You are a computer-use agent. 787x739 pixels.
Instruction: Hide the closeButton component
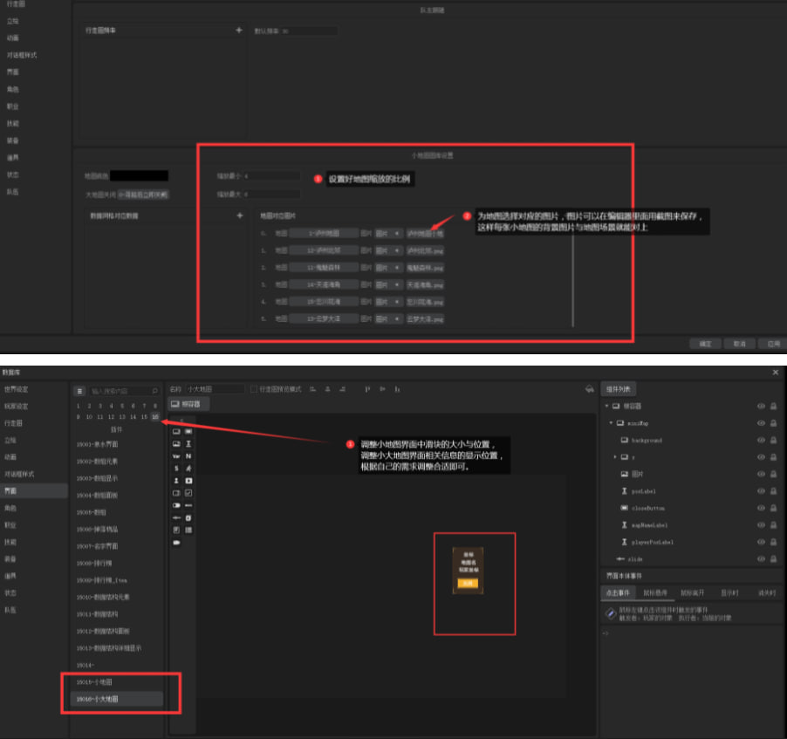(x=761, y=508)
